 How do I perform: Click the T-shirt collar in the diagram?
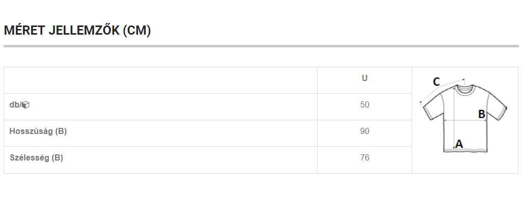[x=464, y=90]
